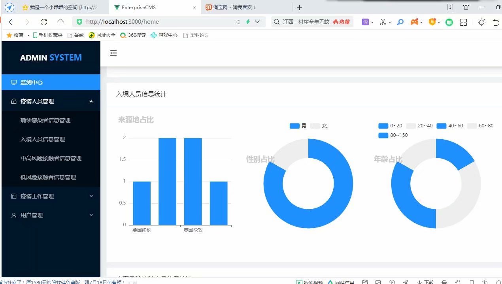Open the game controller dropdown arrow
This screenshot has width=502, height=284.
421,23
